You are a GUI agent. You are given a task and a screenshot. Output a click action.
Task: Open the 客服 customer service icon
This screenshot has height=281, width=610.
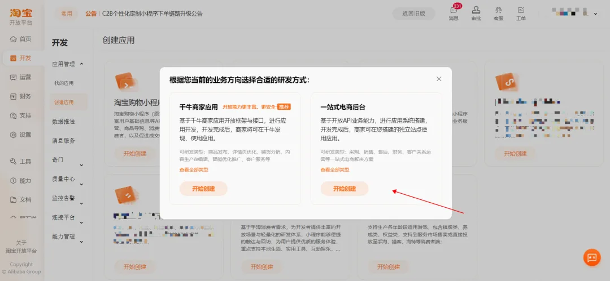pyautogui.click(x=498, y=13)
